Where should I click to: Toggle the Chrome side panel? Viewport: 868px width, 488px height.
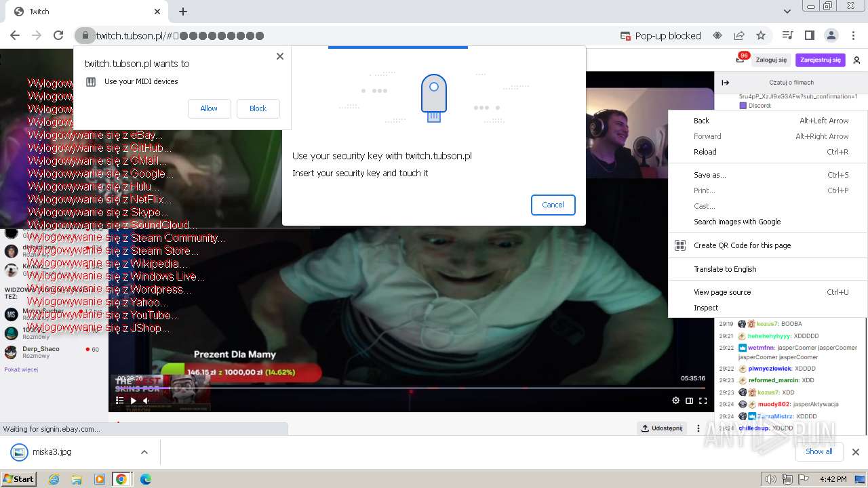point(809,35)
